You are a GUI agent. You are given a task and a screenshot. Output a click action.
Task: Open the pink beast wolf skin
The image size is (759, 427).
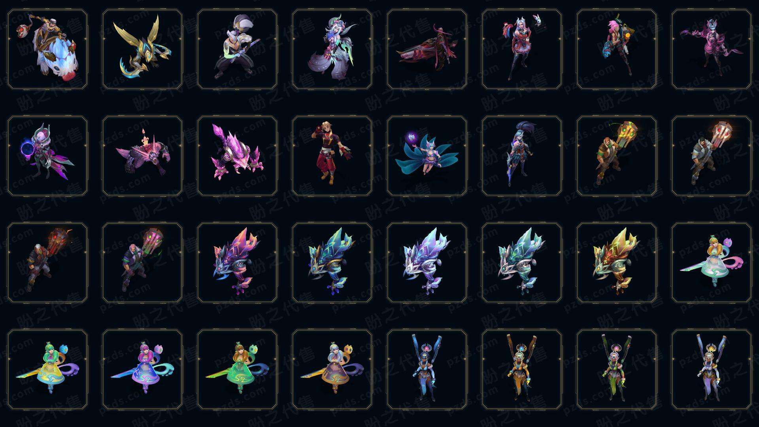pos(142,156)
